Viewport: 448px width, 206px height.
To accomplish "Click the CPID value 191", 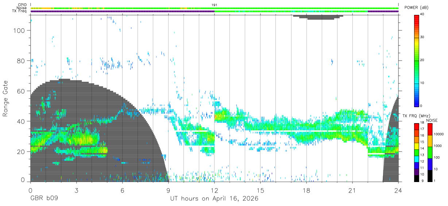I will click(x=215, y=5).
